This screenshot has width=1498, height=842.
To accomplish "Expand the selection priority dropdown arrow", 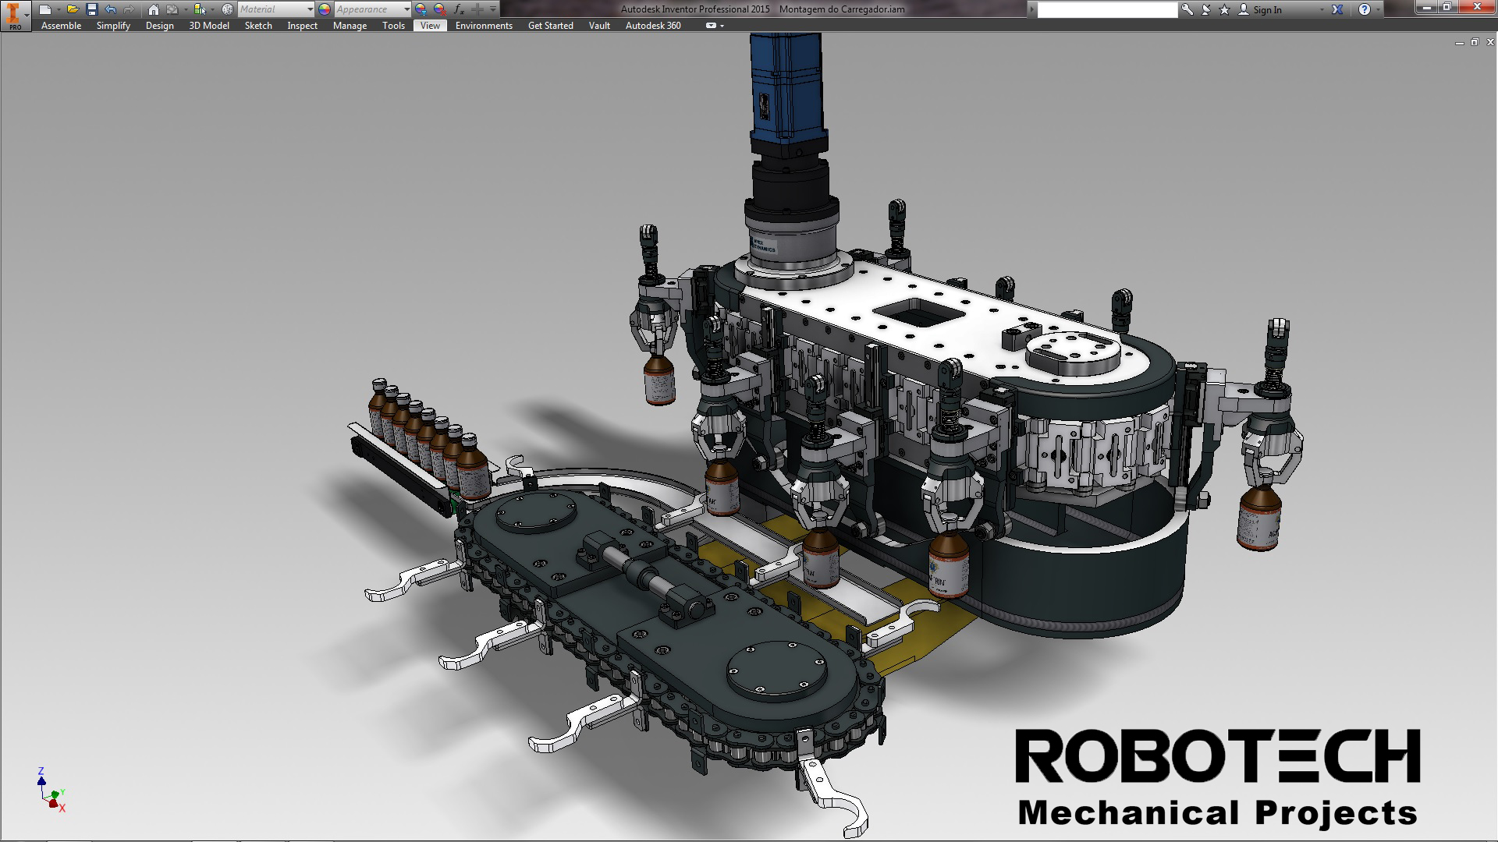I will [212, 9].
